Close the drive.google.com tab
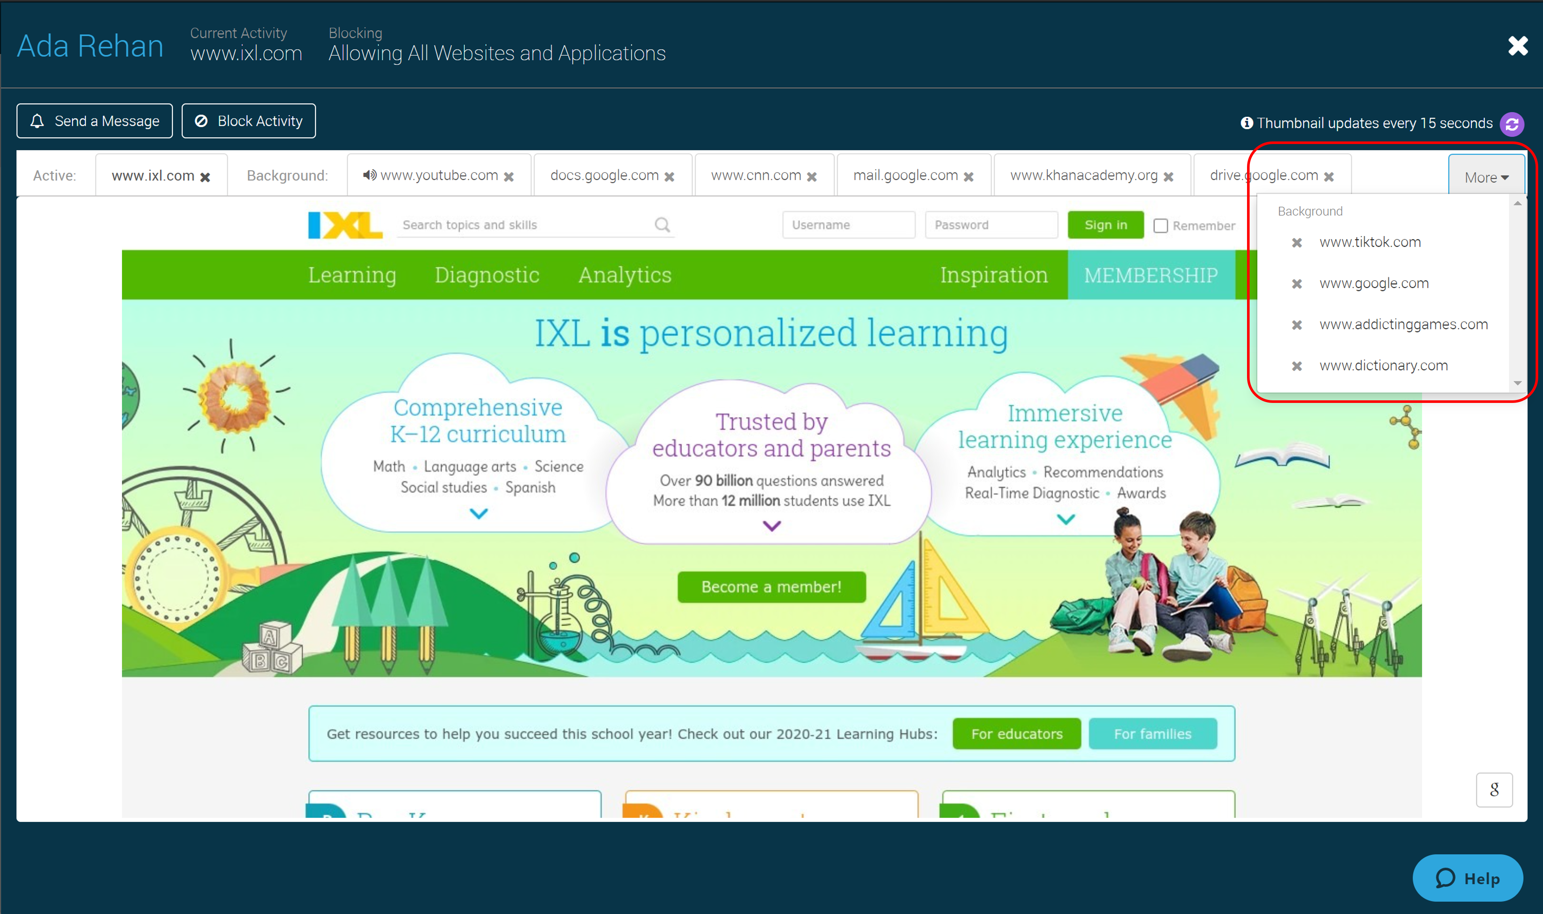This screenshot has height=914, width=1543. coord(1329,177)
